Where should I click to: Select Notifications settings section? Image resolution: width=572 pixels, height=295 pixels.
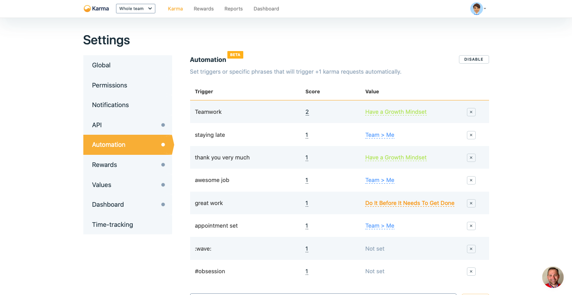point(128,105)
